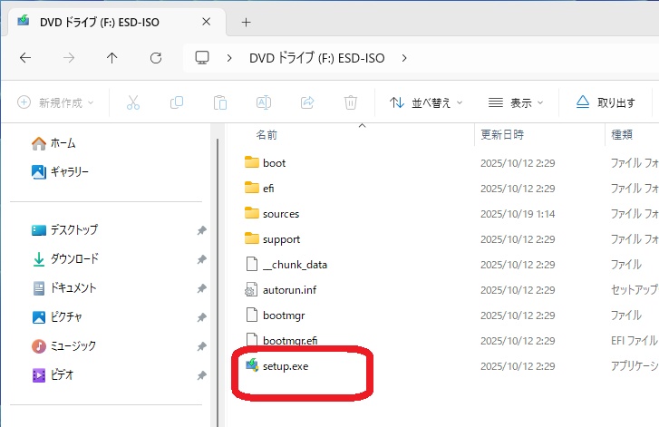Click the pin icon next to ビデオ
The image size is (659, 427).
tap(202, 375)
